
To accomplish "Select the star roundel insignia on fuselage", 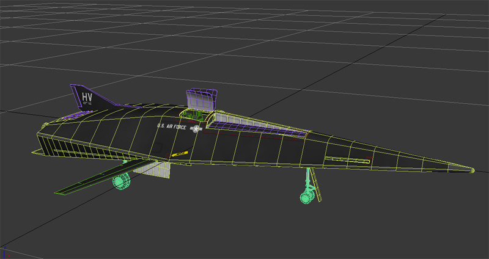I will click(196, 129).
